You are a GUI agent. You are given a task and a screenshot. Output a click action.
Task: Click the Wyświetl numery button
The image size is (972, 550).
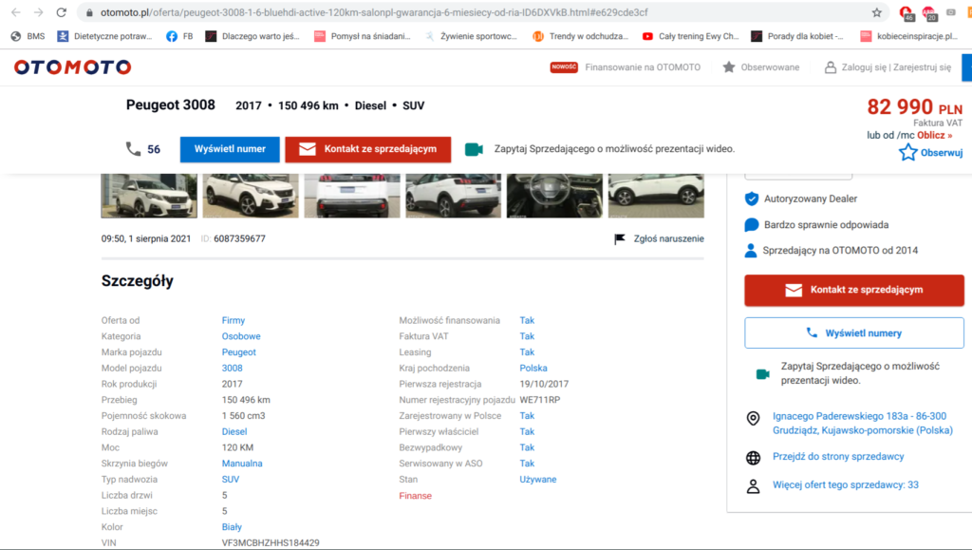tap(854, 333)
